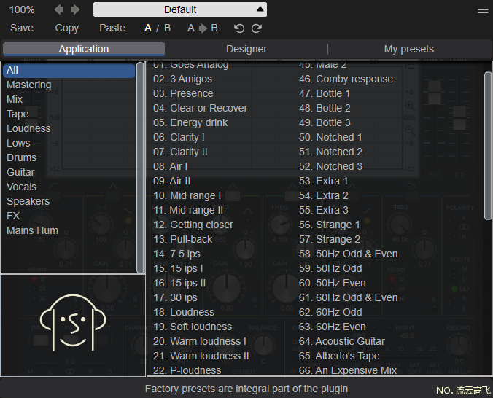Image resolution: width=493 pixels, height=398 pixels.
Task: Load preset 56. Strange 1
Action: click(x=329, y=225)
